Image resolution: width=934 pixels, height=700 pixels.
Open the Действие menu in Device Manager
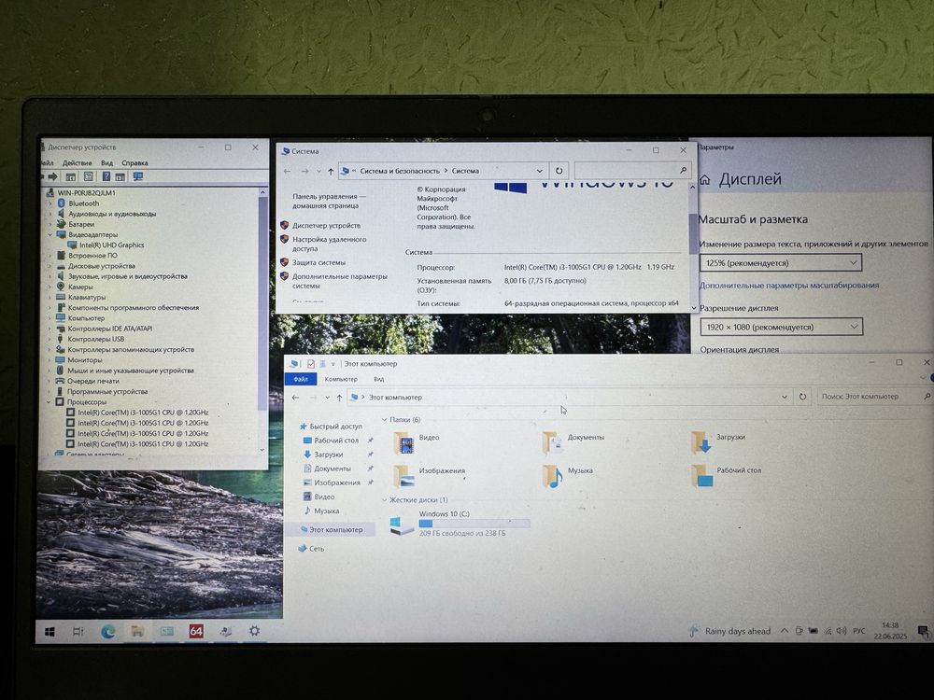(x=77, y=162)
